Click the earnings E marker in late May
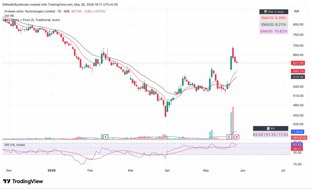This screenshot has height=189, width=311. 229,137
